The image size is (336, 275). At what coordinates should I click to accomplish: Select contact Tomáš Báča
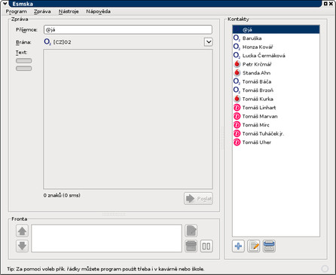(x=276, y=81)
